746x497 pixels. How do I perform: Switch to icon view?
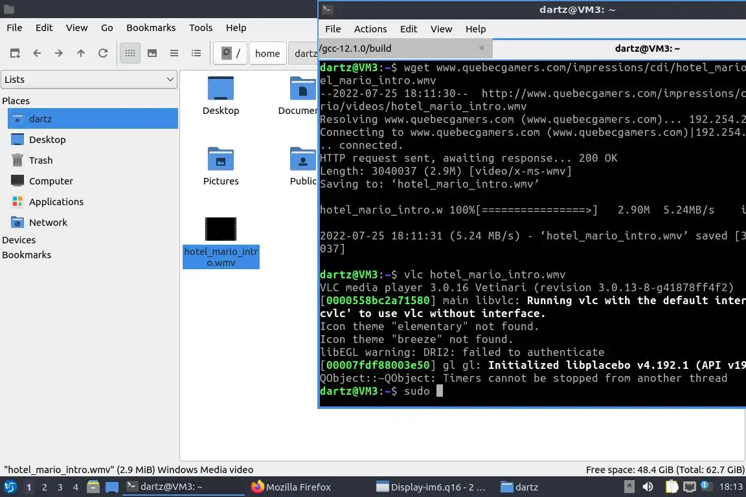[x=130, y=53]
